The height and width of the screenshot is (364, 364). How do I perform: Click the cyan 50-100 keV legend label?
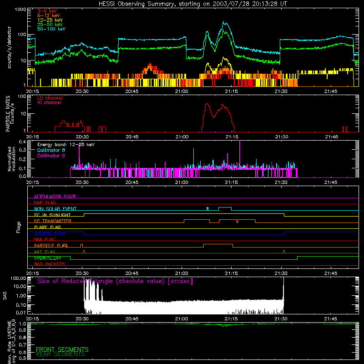coord(51,29)
